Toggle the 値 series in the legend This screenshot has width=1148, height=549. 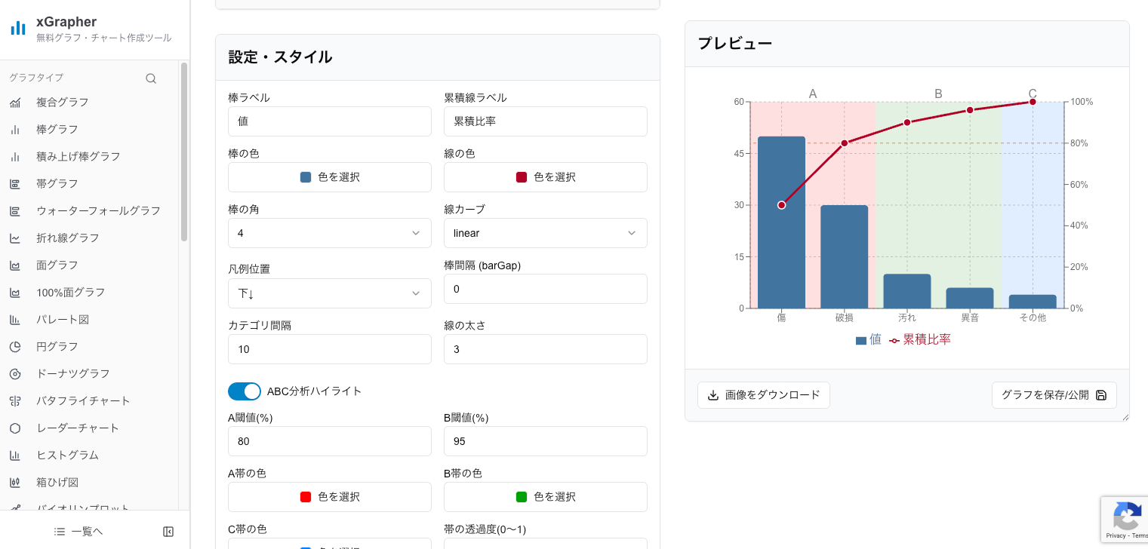tap(869, 340)
